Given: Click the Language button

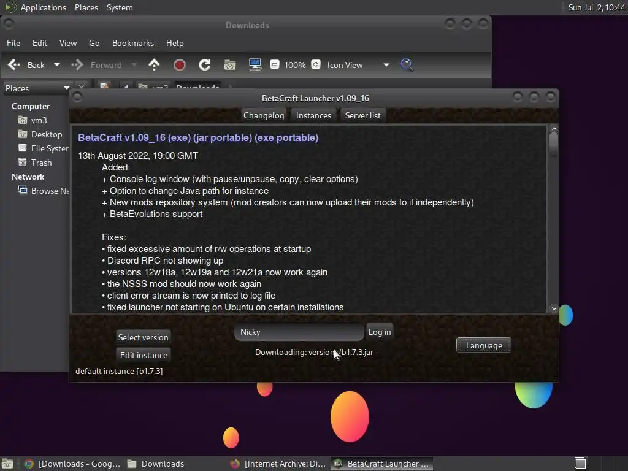Looking at the screenshot, I should [484, 345].
